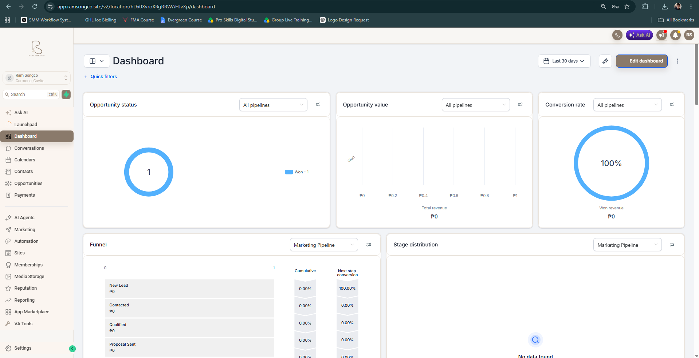699x358 pixels.
Task: Expand Opportunity value All pipelines dropdown
Action: [x=476, y=105]
